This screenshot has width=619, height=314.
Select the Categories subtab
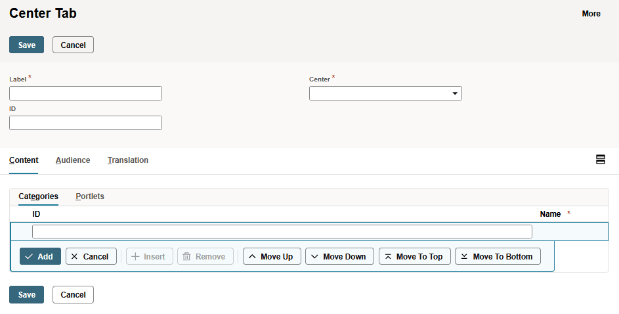(x=38, y=196)
